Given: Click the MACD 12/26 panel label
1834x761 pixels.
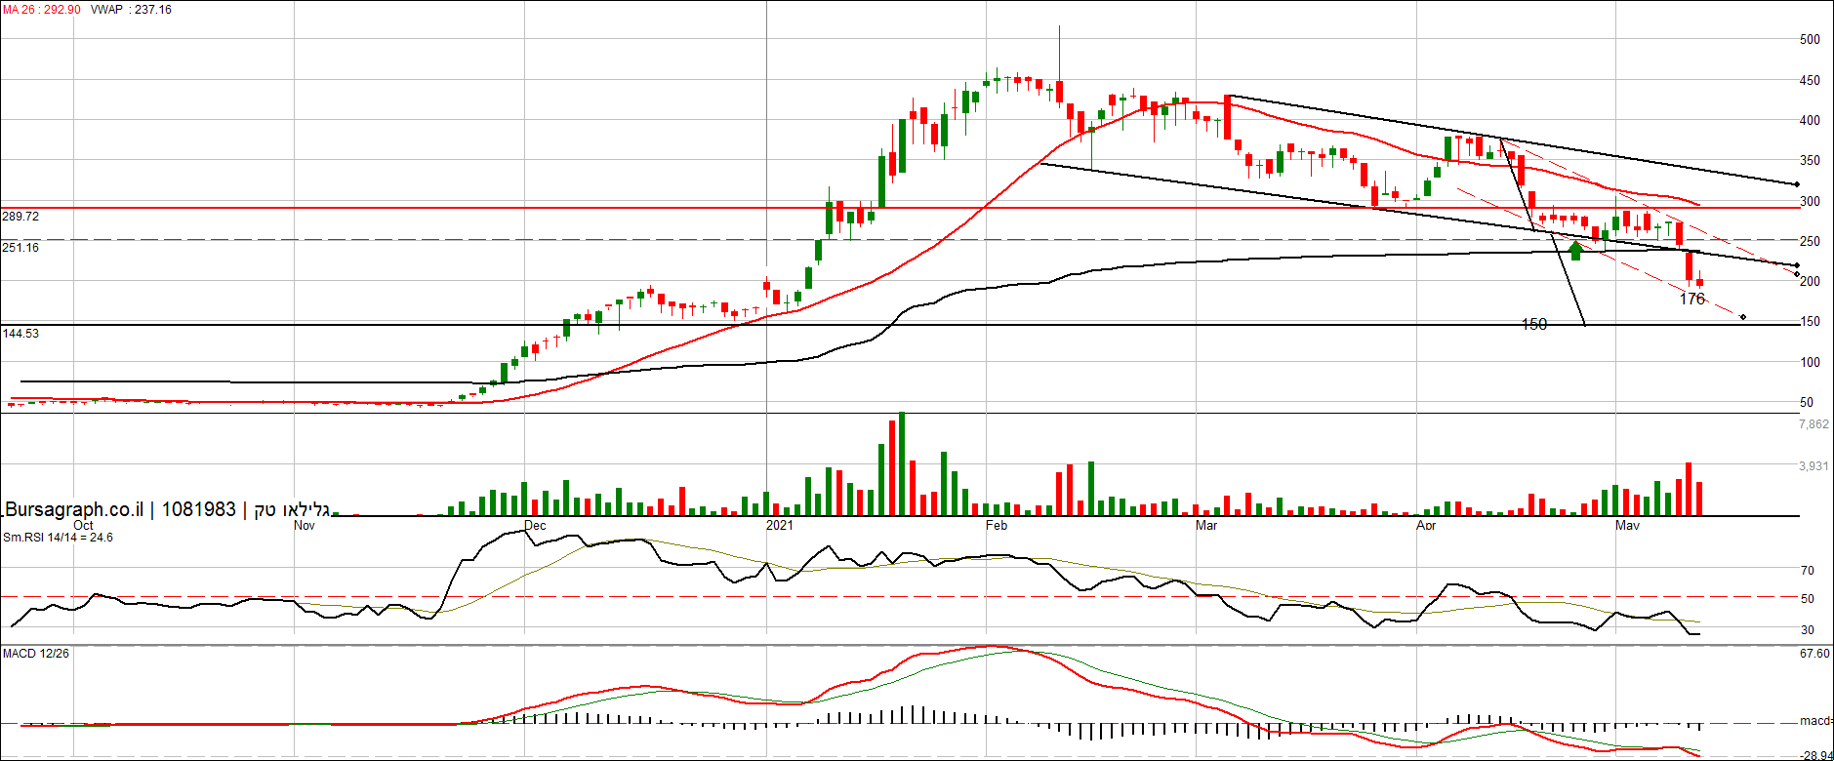Looking at the screenshot, I should 36,654.
